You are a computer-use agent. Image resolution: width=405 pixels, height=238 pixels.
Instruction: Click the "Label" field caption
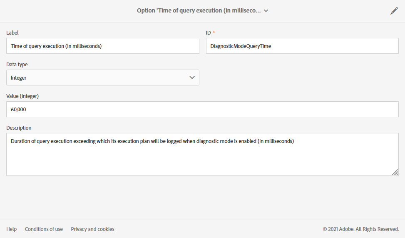[x=12, y=33]
